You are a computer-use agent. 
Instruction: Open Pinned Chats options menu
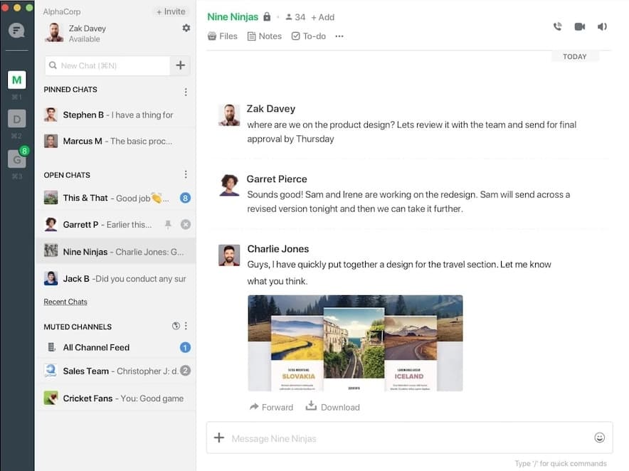click(x=186, y=92)
